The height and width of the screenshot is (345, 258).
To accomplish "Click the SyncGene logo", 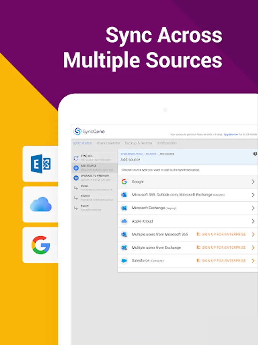I will click(89, 131).
